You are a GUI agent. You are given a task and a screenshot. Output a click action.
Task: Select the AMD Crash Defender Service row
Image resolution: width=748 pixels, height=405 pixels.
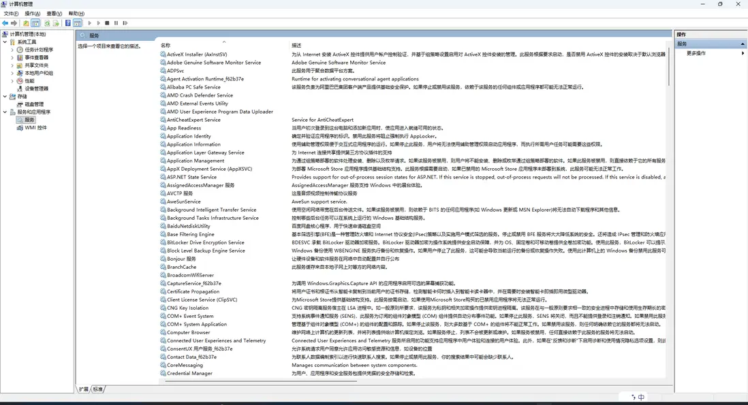pos(413,95)
